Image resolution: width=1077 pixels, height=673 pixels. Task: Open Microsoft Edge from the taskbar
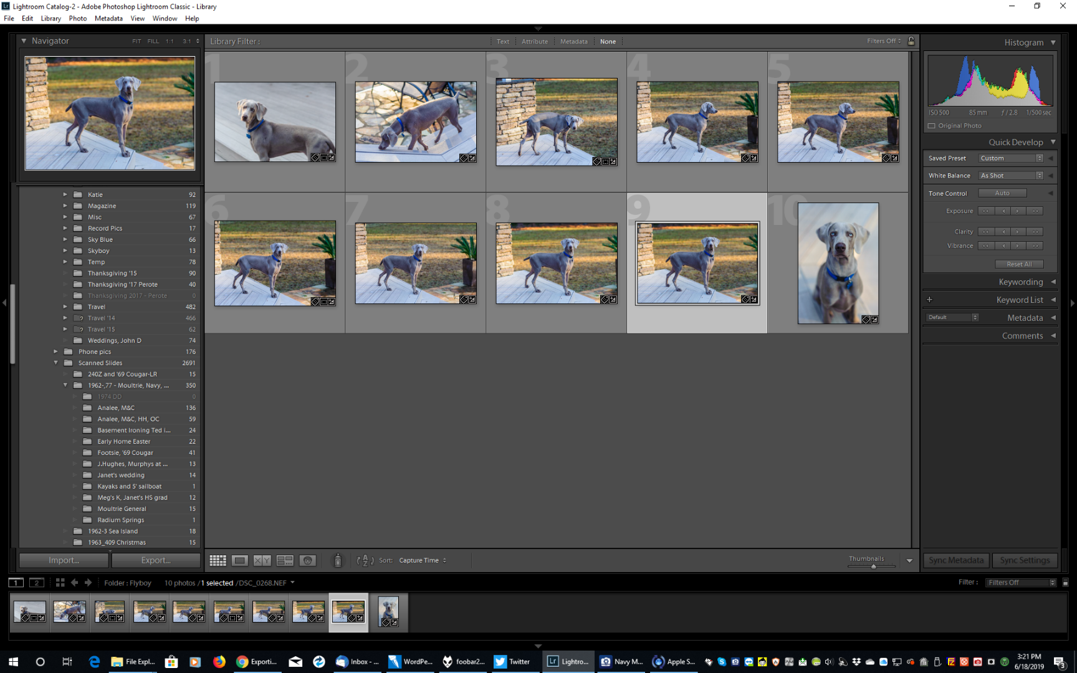(94, 662)
